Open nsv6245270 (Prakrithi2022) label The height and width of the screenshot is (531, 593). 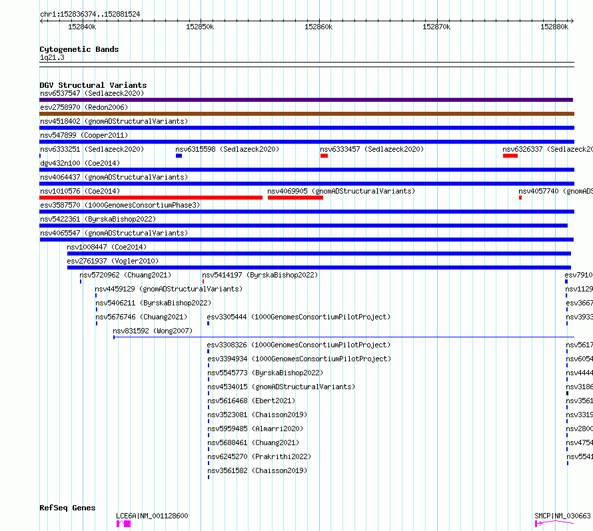coord(259,456)
